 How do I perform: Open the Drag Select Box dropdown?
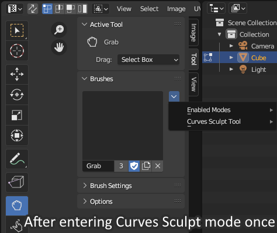click(x=148, y=60)
